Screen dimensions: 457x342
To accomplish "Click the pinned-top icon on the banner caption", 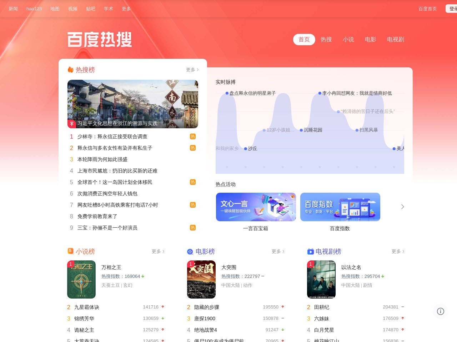I will pos(72,124).
